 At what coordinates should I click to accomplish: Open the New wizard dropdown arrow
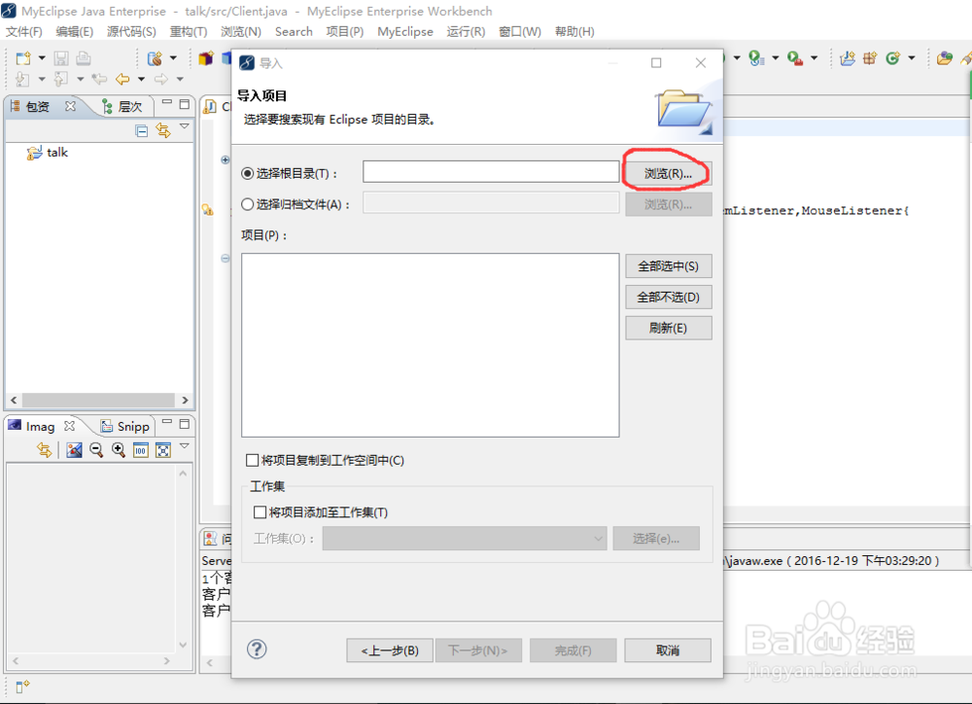(42, 58)
